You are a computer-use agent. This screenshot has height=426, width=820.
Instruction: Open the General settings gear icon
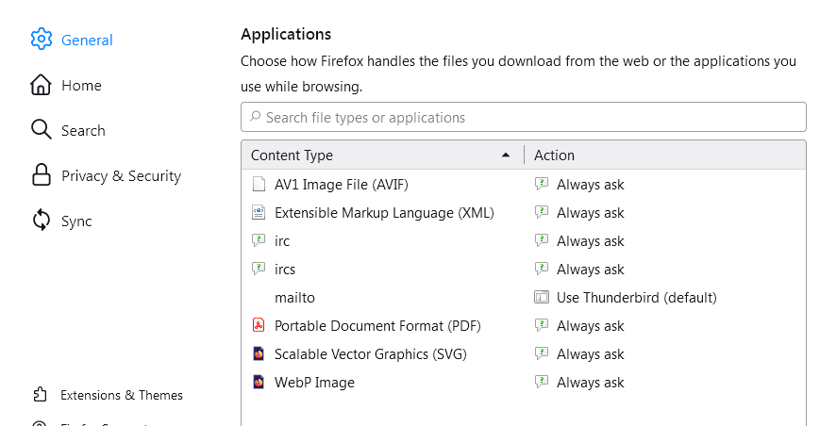pyautogui.click(x=42, y=40)
